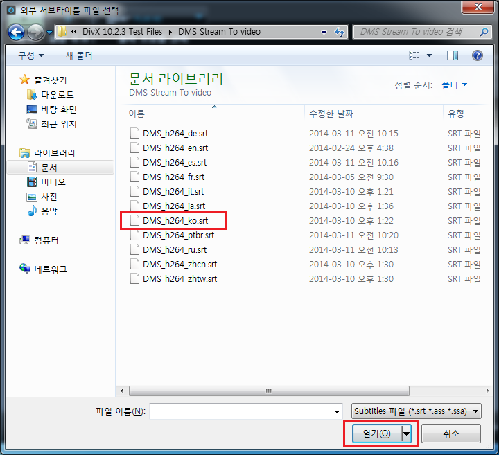Click file icon of DMS_h264_en.srt
499x455 pixels.
click(x=134, y=148)
